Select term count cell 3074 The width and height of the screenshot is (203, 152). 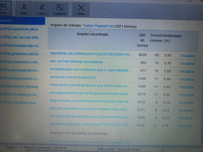141,94
